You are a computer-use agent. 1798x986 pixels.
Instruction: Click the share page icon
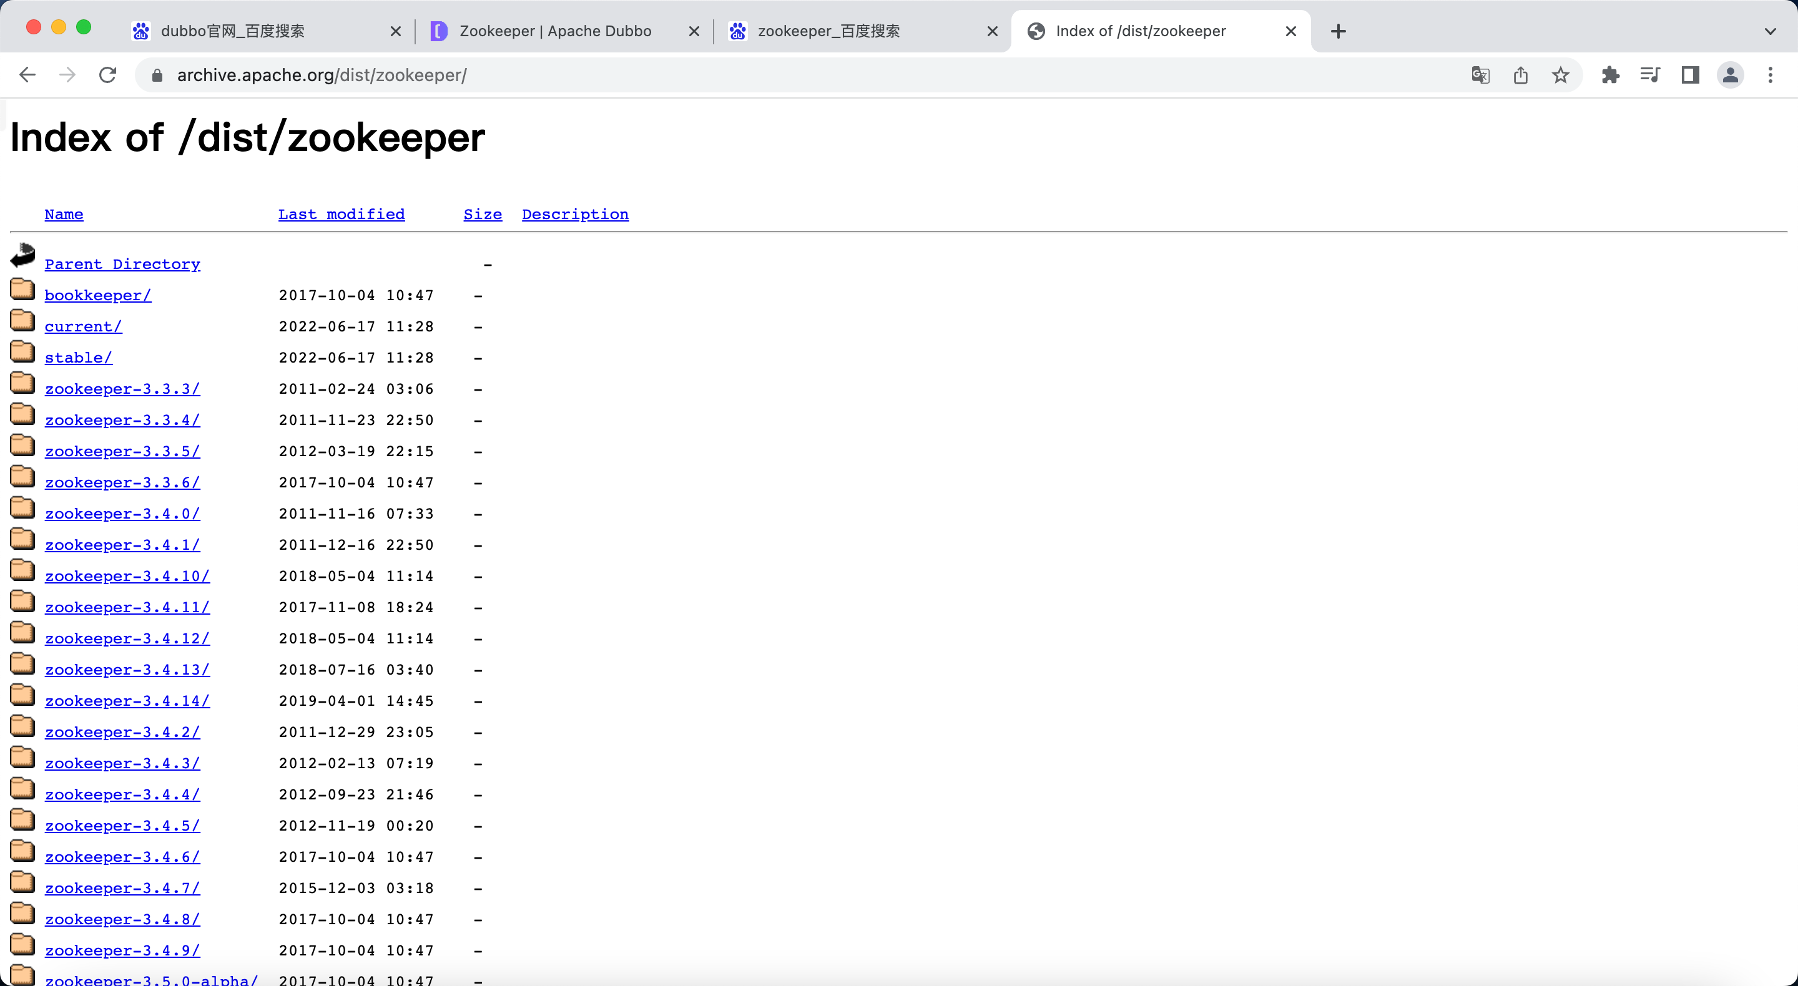1521,75
